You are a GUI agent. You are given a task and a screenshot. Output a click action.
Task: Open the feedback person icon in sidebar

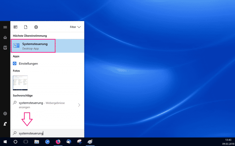click(x=5, y=124)
